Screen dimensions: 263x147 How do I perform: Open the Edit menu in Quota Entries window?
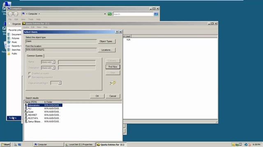pos(33,27)
